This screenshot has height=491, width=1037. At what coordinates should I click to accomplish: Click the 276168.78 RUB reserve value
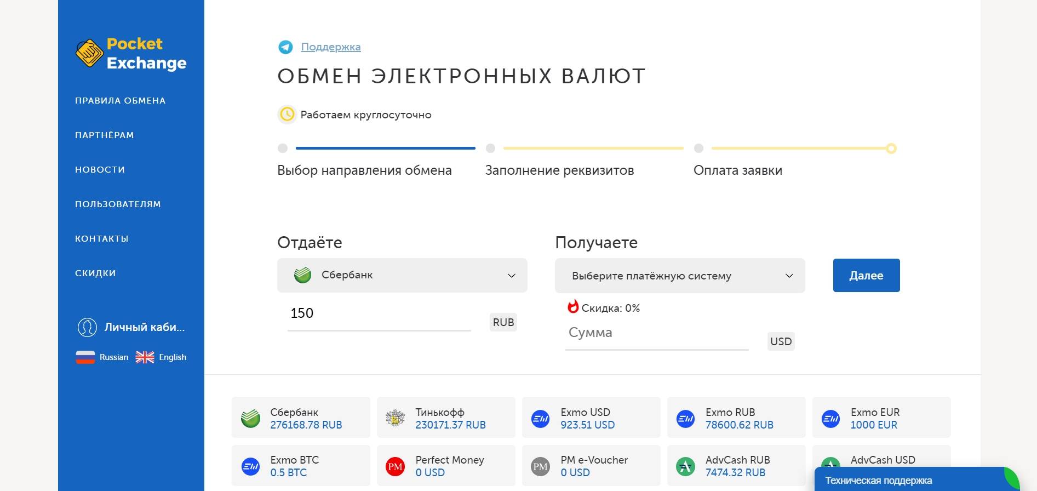306,425
